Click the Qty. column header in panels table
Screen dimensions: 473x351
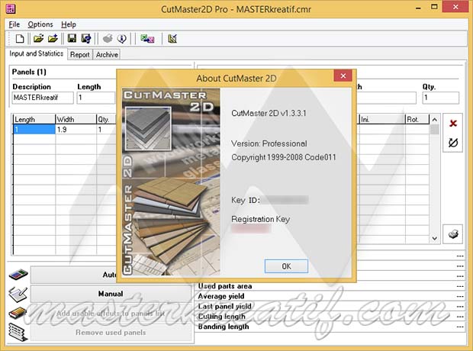[x=106, y=120]
